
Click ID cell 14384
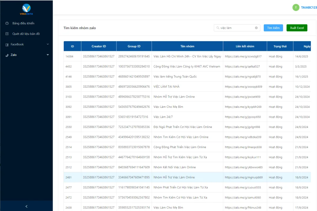(69, 56)
